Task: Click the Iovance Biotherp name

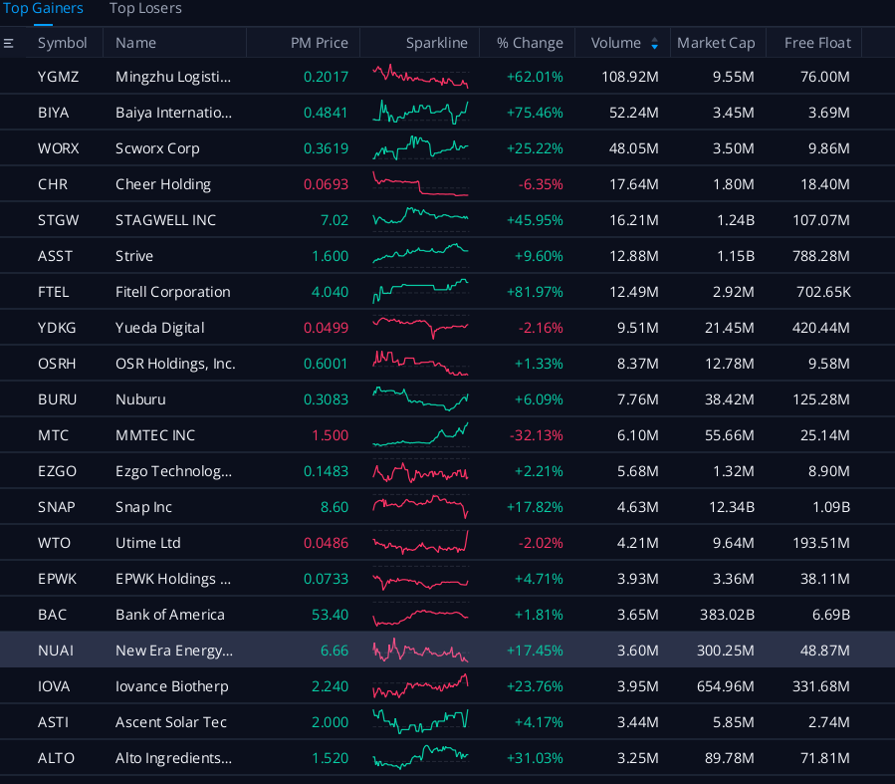Action: tap(172, 686)
